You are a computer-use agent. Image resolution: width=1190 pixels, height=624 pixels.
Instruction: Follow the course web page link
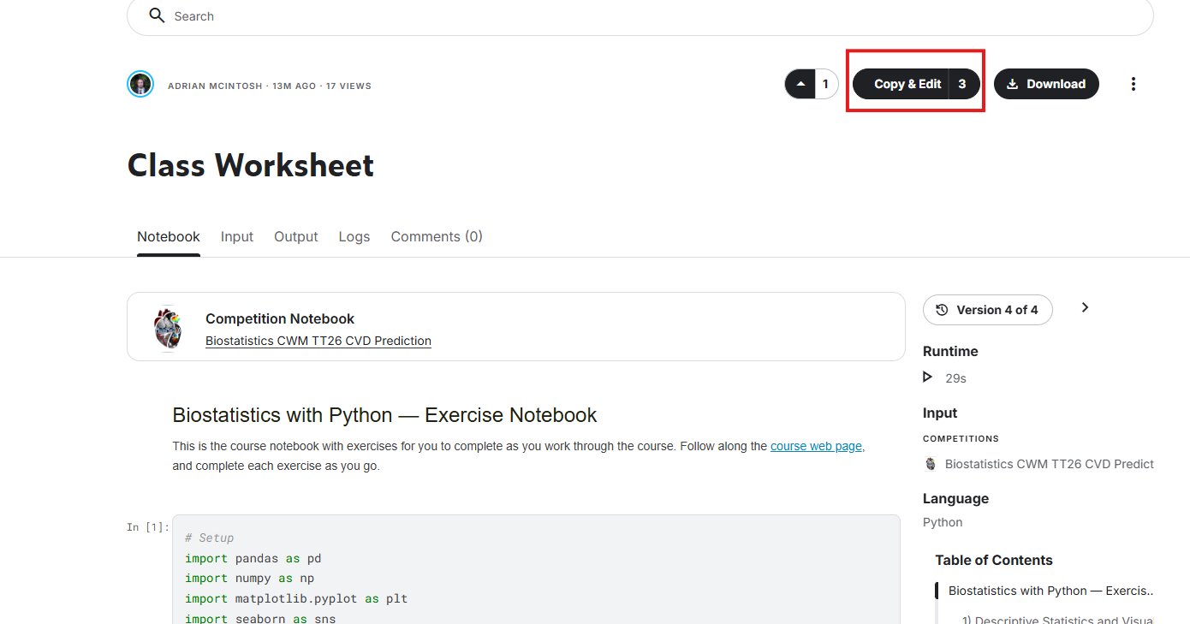point(816,446)
